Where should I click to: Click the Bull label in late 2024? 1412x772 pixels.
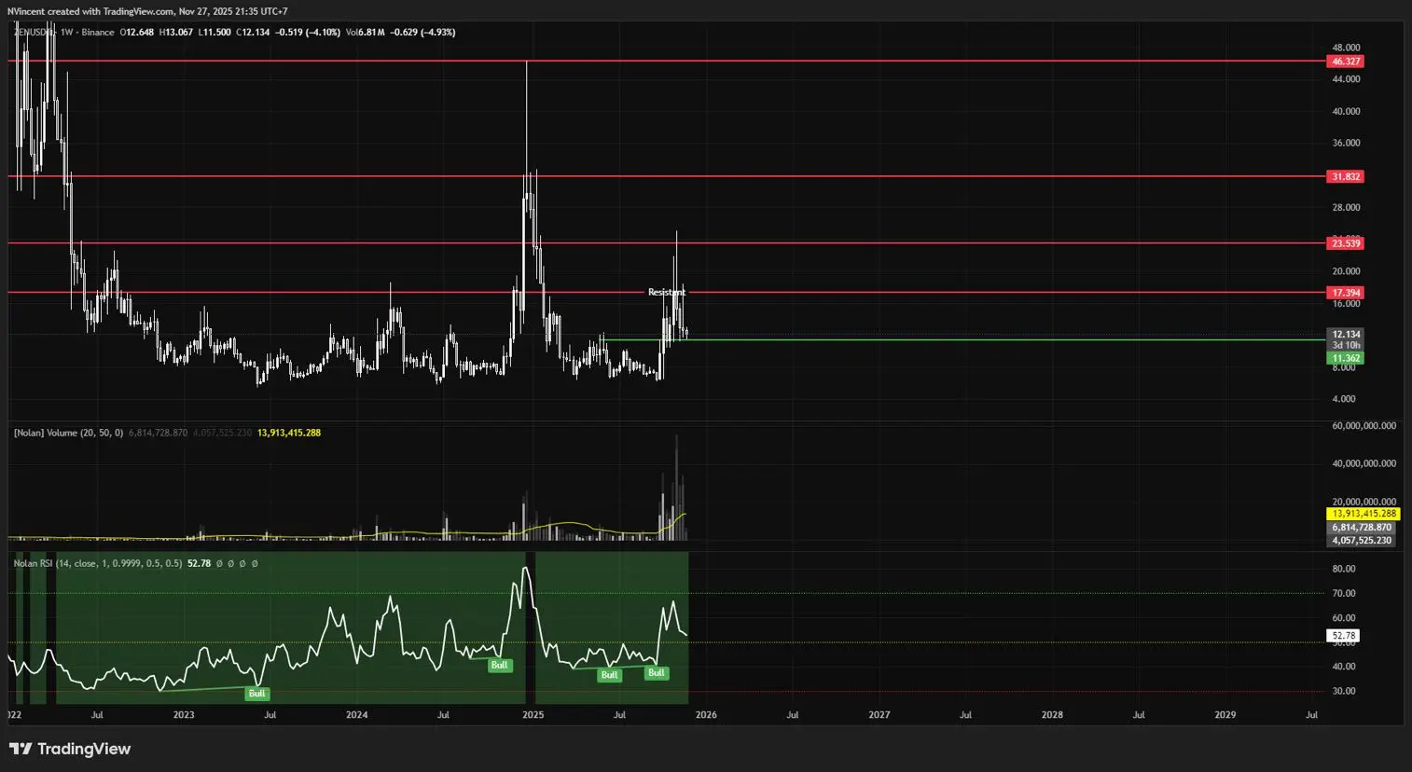coord(500,666)
